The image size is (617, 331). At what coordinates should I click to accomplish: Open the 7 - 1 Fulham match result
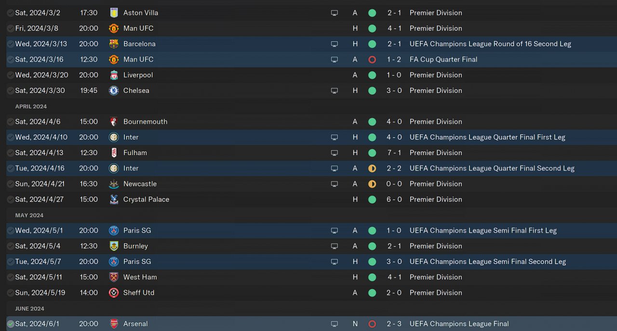coord(394,153)
